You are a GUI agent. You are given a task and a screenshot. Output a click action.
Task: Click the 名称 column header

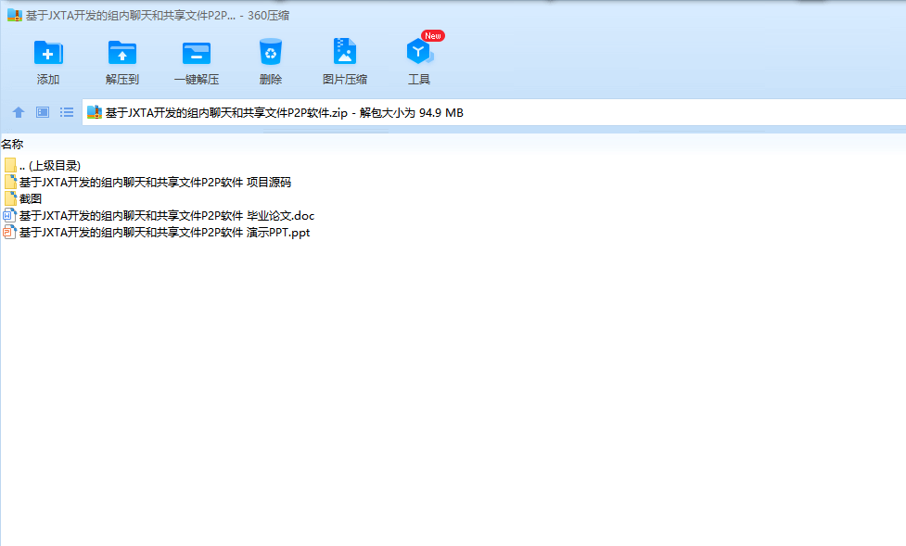coord(12,144)
